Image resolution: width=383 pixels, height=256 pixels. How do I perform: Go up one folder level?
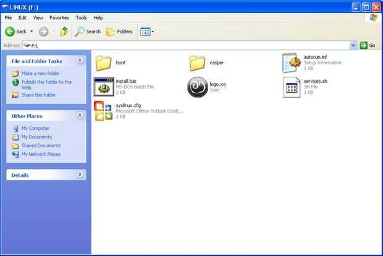64,32
